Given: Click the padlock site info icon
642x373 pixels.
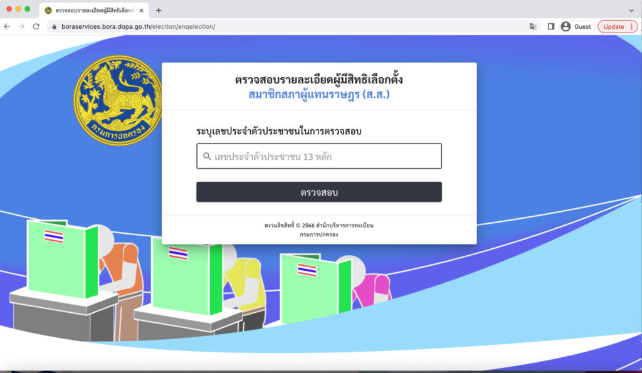Looking at the screenshot, I should point(54,27).
